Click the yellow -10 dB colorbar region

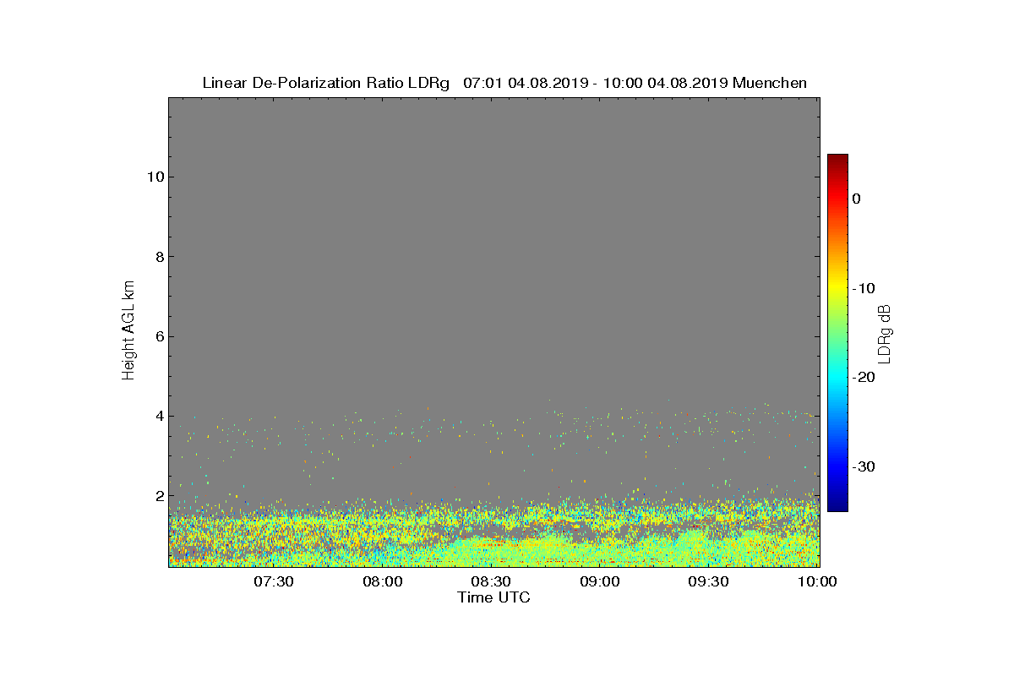click(837, 288)
